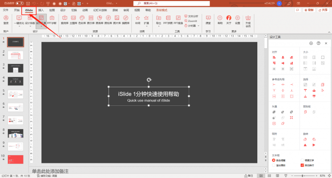This screenshot has width=332, height=178.
Task: Toggle the 自动换行 checkbox
Action: (x=302, y=165)
